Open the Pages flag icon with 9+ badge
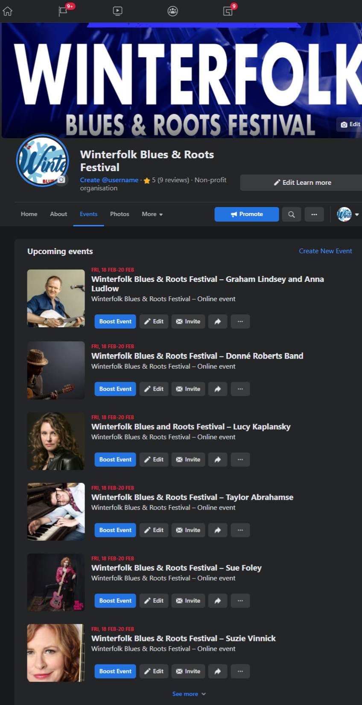The width and height of the screenshot is (362, 705). click(x=63, y=11)
